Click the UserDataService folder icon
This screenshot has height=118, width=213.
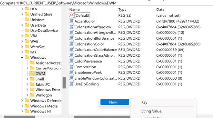[x=27, y=30]
